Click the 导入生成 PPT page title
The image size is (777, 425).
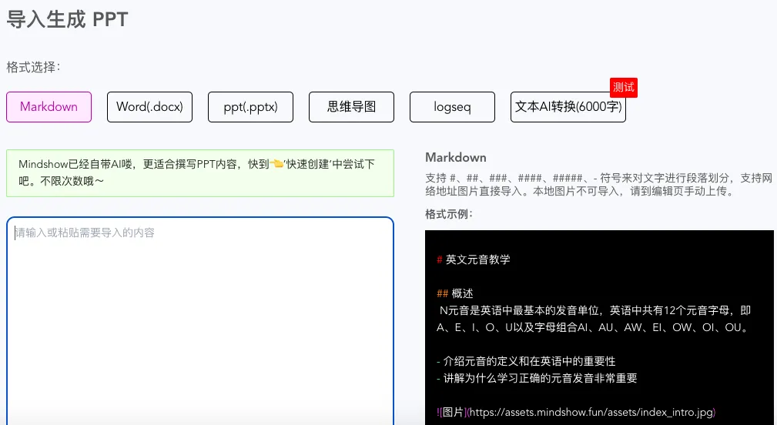[68, 19]
